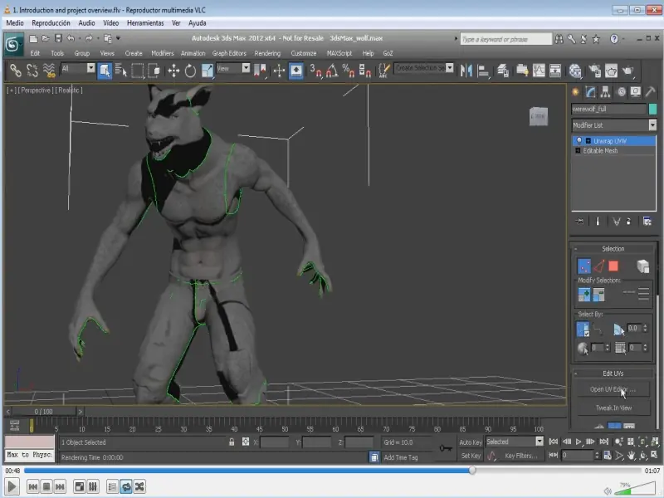Click the Select and Link chain icon
The width and height of the screenshot is (664, 498).
(x=16, y=71)
